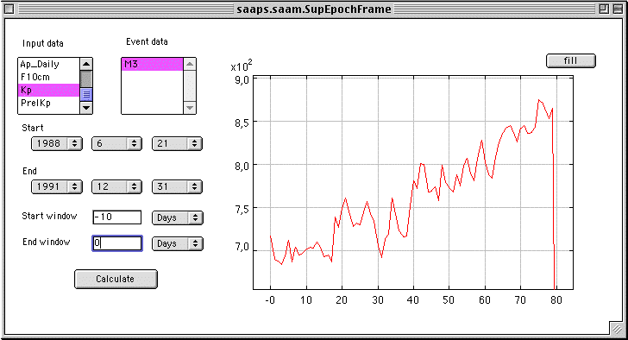Open the End month 12 dropdown

[x=116, y=186]
